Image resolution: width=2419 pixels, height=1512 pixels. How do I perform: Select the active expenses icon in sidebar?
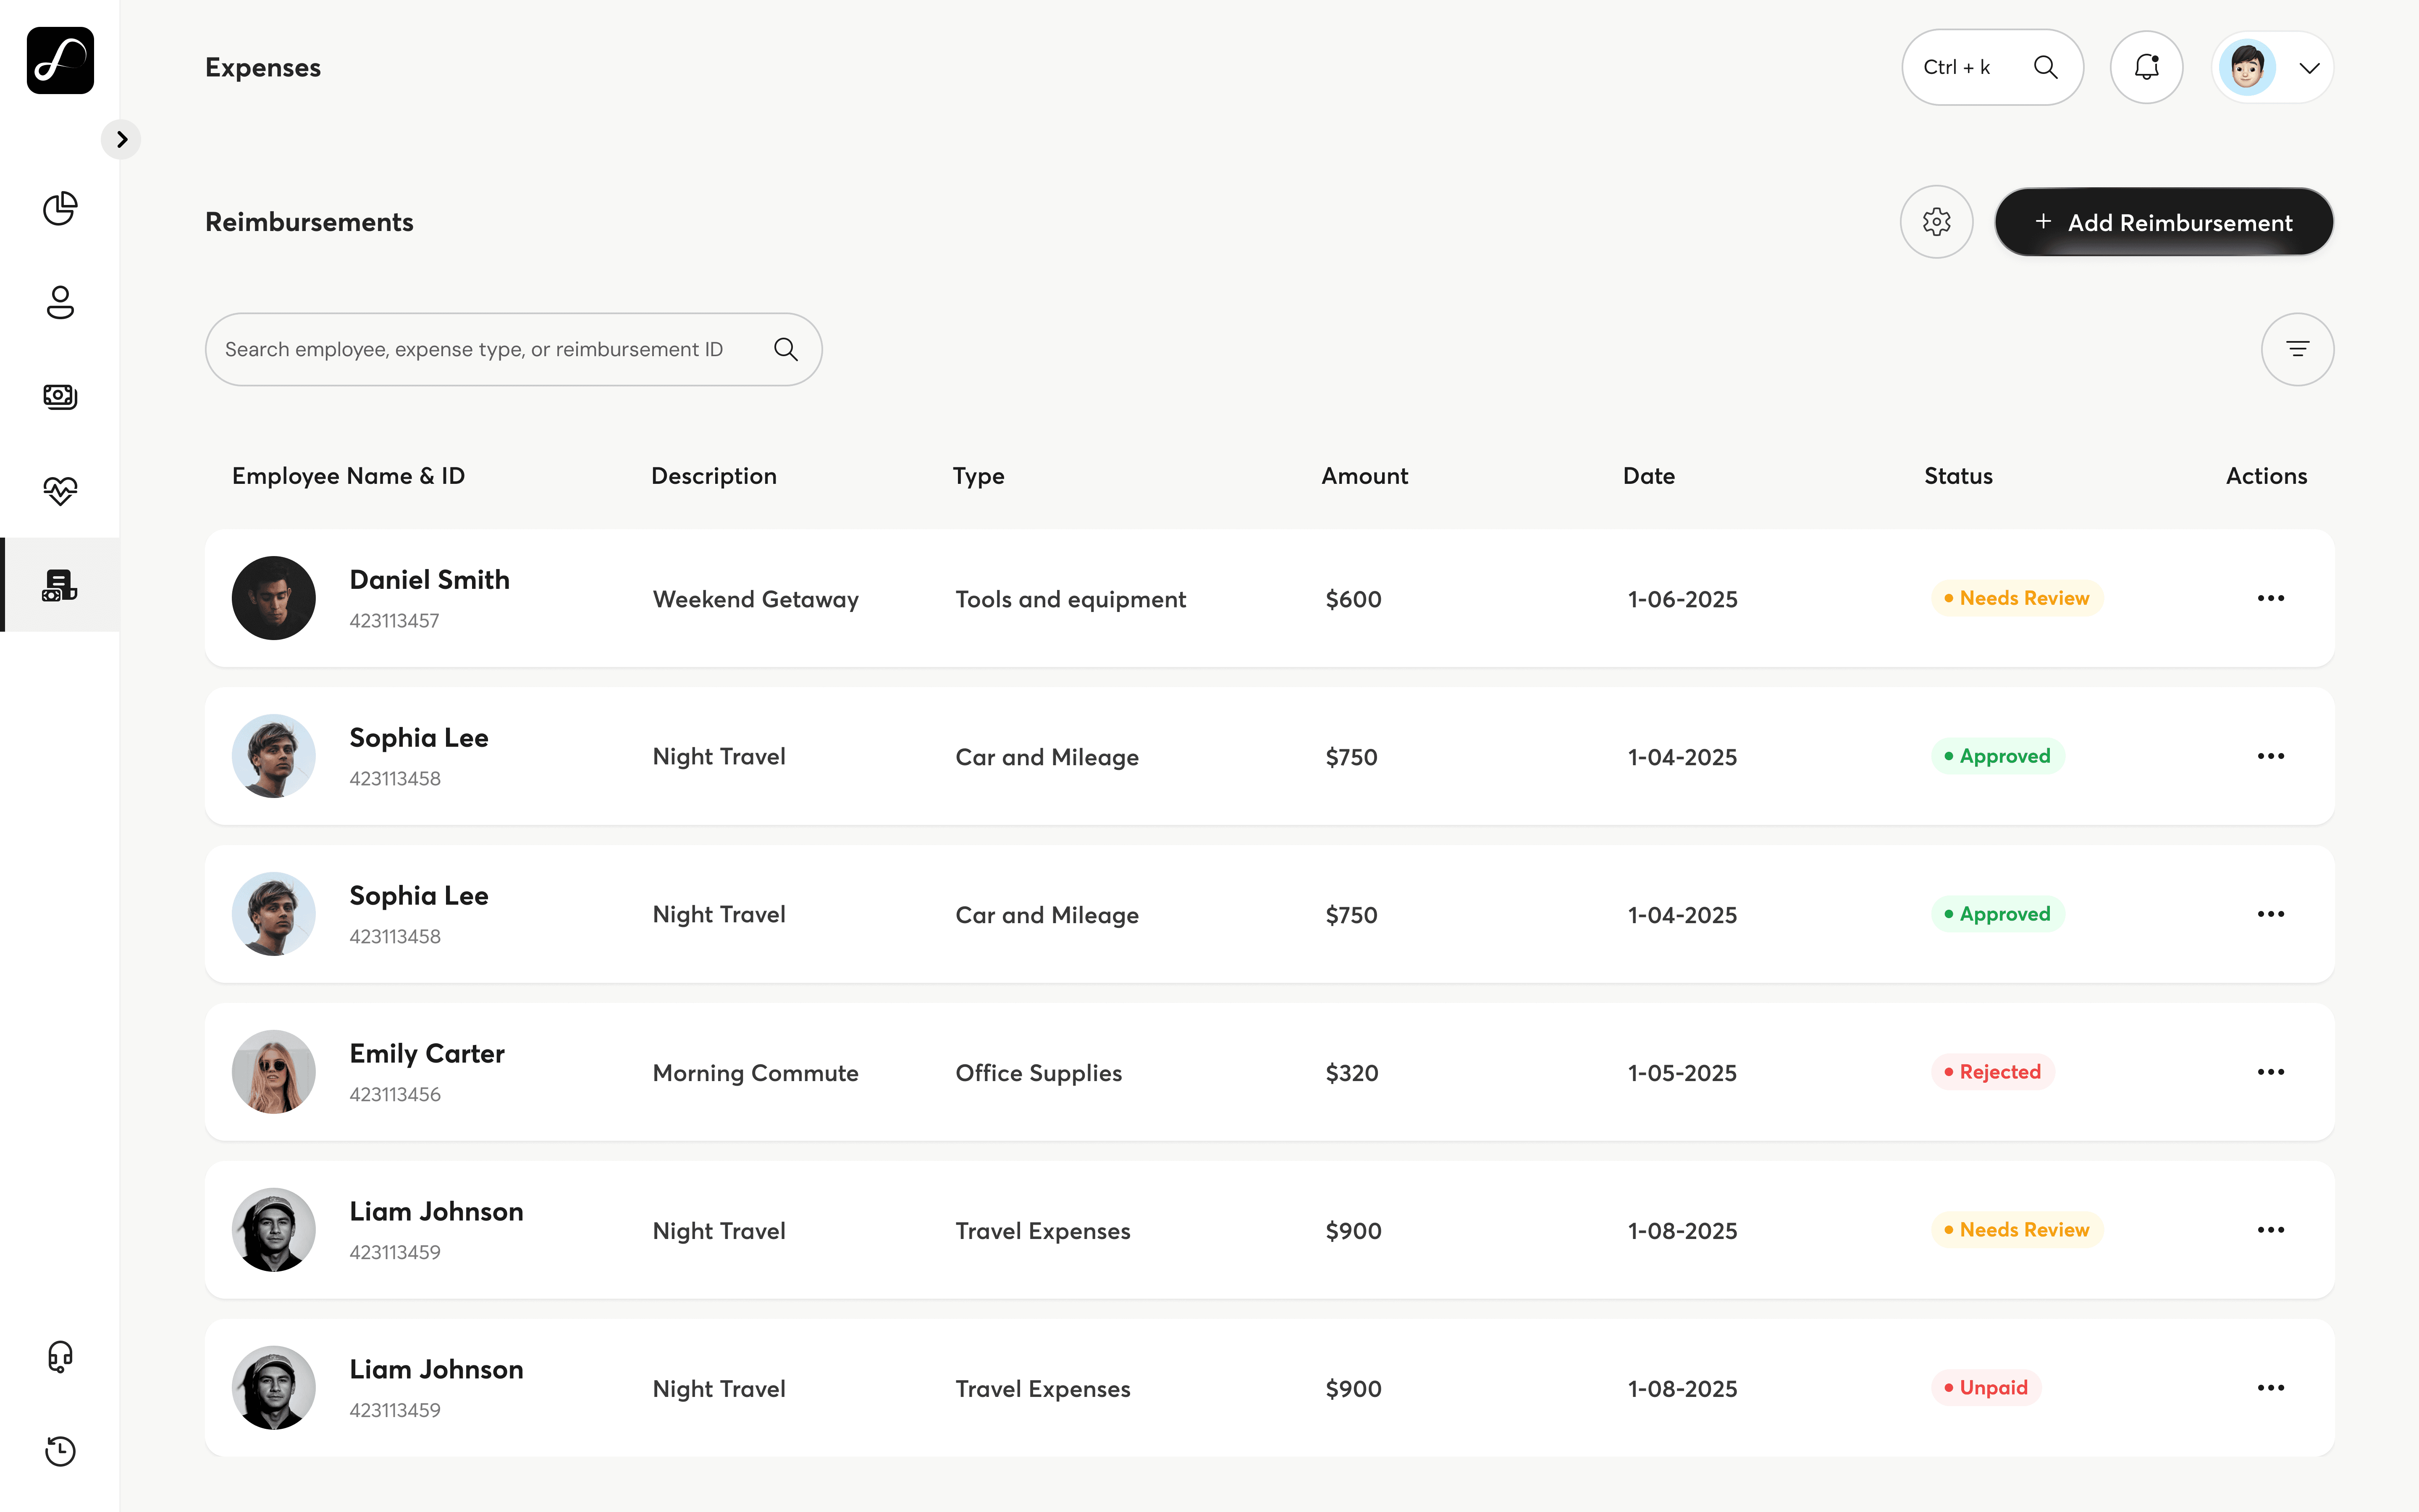60,585
